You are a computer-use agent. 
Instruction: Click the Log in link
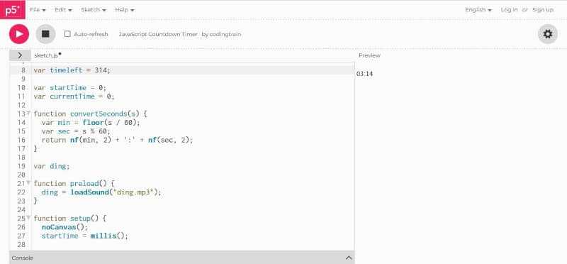click(509, 10)
